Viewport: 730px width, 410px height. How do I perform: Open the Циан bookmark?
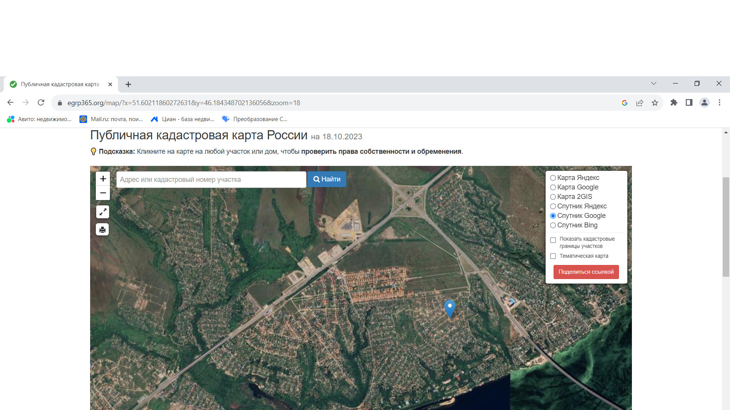point(182,119)
